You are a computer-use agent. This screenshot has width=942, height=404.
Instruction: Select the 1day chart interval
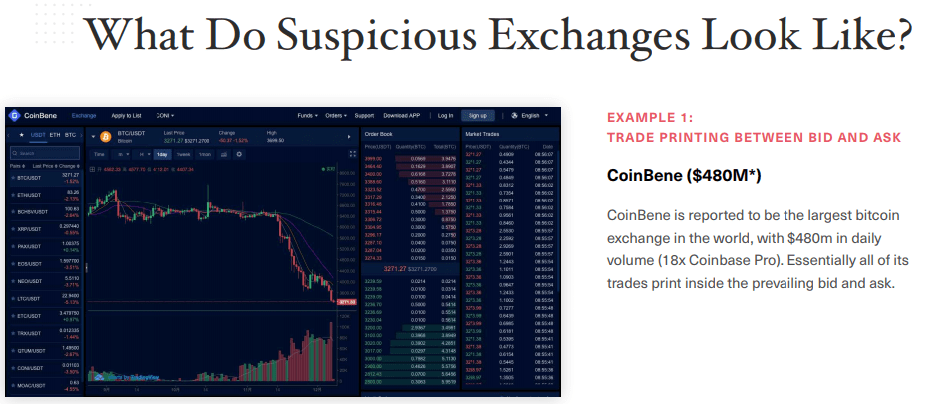click(160, 154)
